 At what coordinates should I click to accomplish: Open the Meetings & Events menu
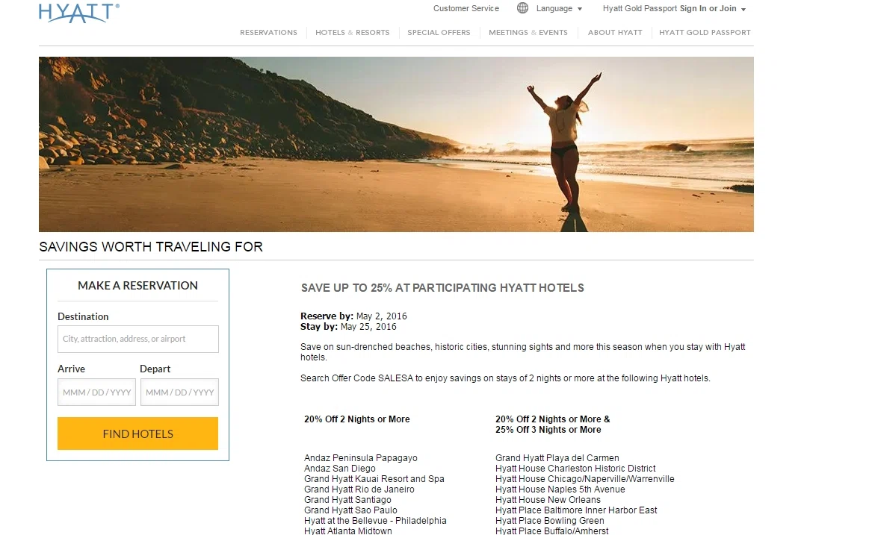(x=528, y=32)
